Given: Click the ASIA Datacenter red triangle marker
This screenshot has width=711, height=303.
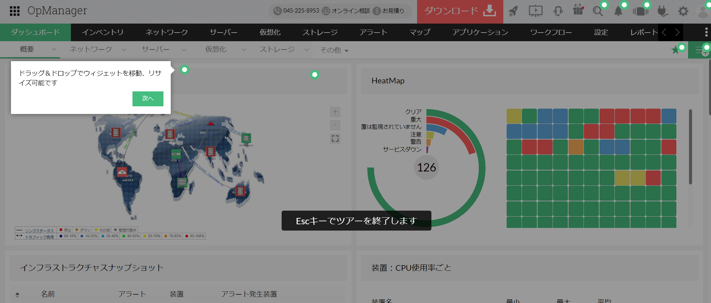Looking at the screenshot, I should click(x=211, y=123).
